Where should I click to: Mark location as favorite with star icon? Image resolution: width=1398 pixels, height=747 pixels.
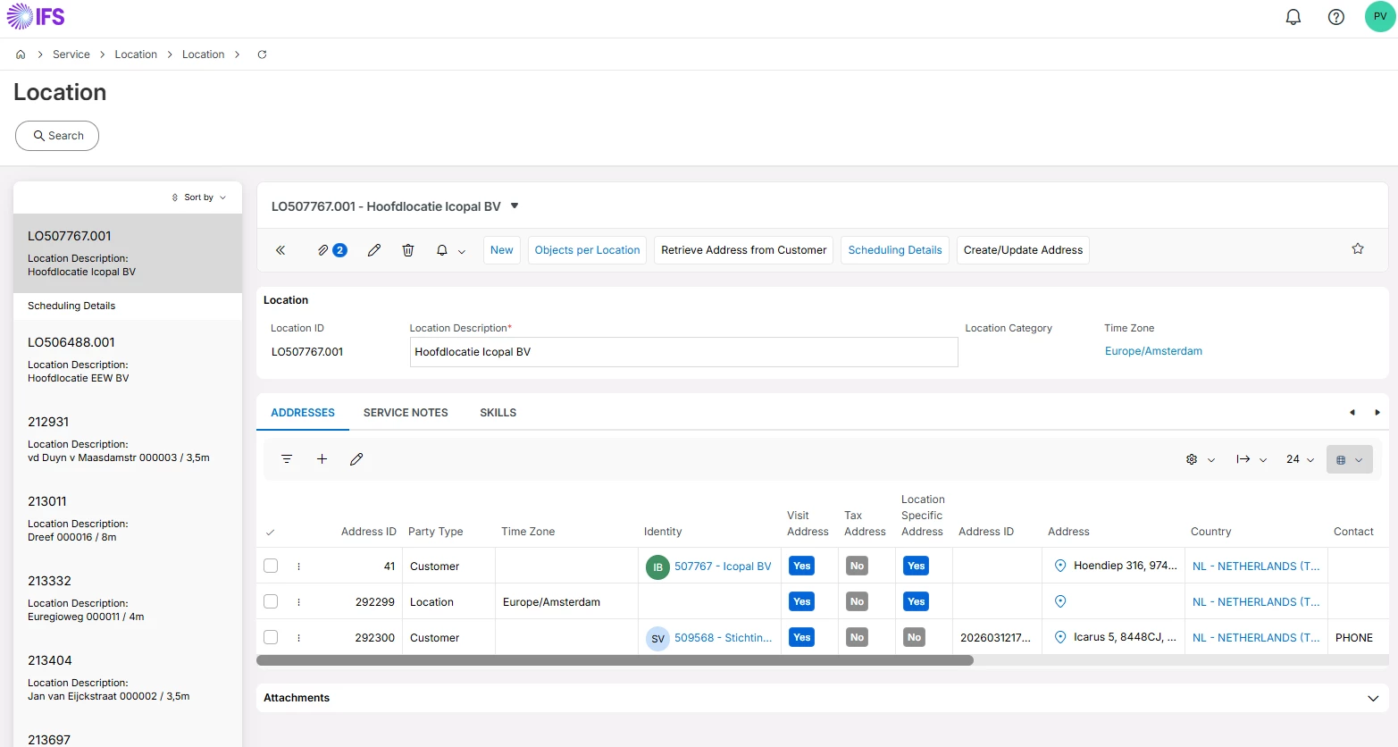click(1357, 249)
